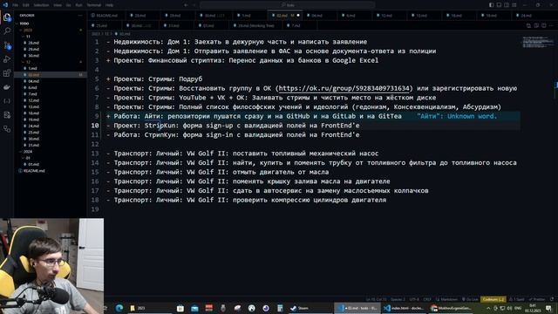Change language mode via Markdown status item

pos(446,299)
